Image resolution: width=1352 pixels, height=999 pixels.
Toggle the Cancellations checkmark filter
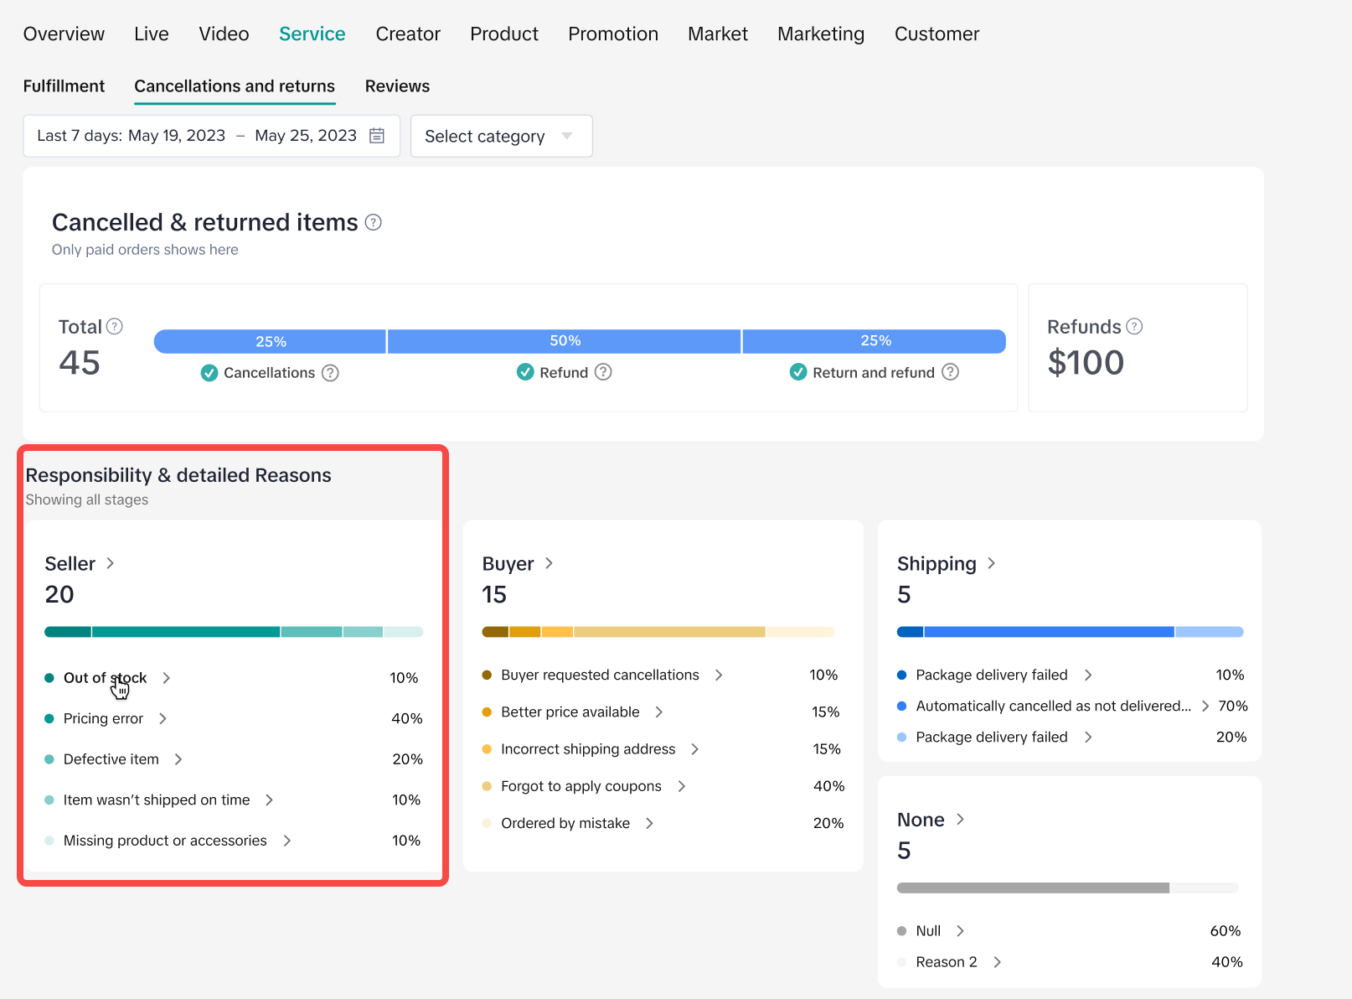(209, 373)
